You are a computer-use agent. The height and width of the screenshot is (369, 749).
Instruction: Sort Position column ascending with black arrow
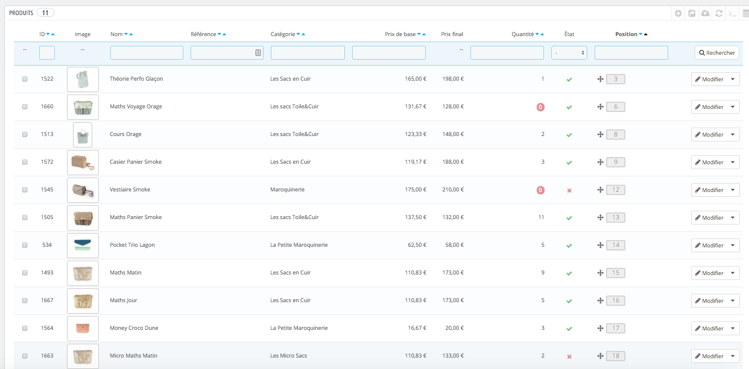point(646,34)
